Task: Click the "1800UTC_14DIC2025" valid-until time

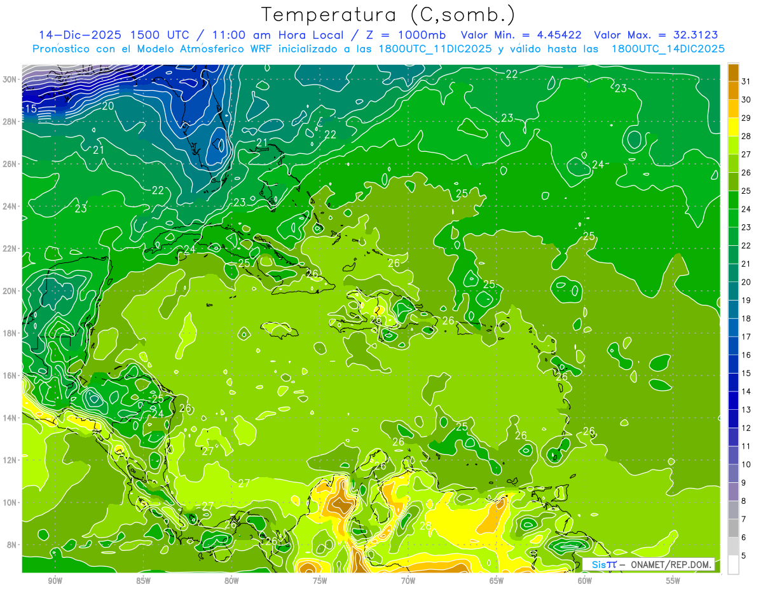Action: pyautogui.click(x=668, y=49)
